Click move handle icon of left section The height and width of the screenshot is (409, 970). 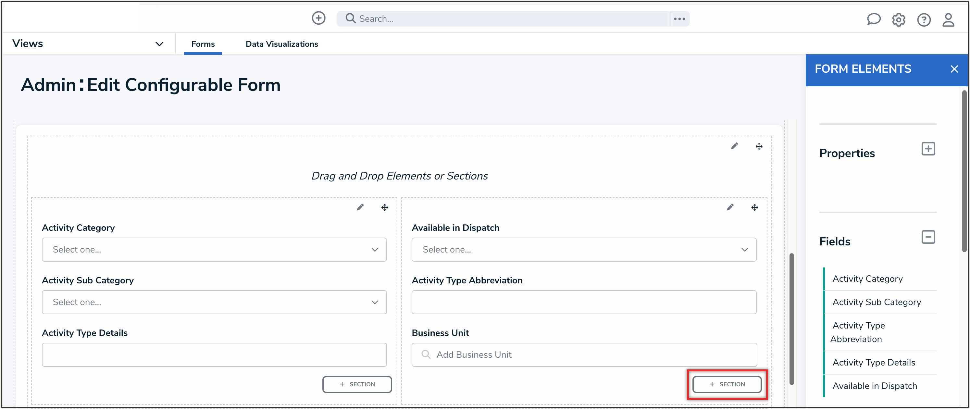pos(384,207)
